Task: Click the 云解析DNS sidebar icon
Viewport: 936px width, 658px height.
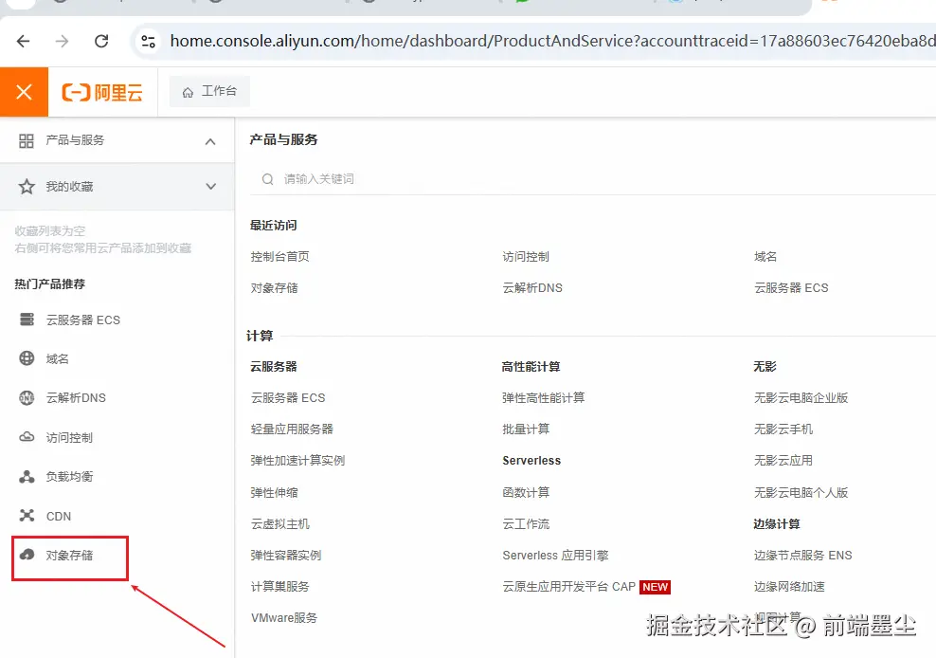Action: [x=27, y=397]
